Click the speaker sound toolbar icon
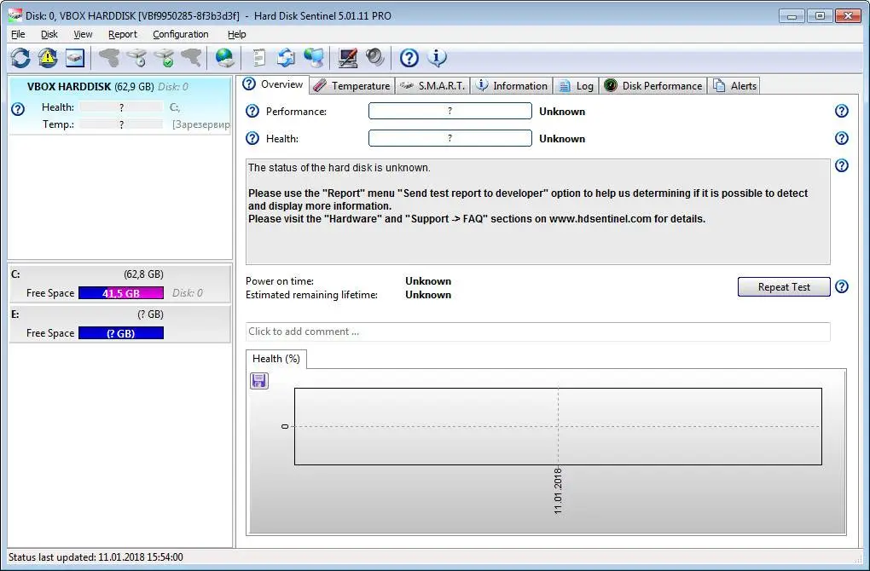Viewport: 870px width, 571px height. click(375, 58)
